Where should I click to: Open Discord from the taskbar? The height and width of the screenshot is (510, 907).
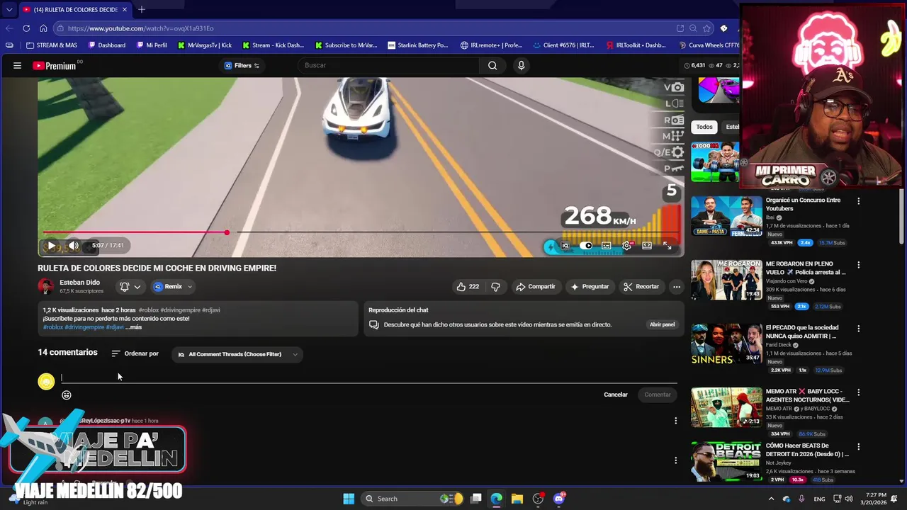click(559, 499)
